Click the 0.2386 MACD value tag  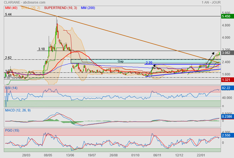(x=227, y=117)
